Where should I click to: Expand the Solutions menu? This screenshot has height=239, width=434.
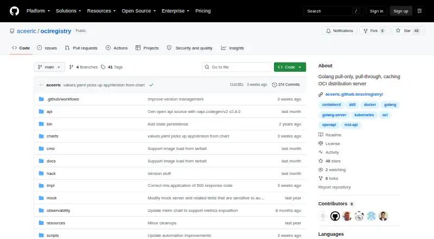click(x=68, y=11)
